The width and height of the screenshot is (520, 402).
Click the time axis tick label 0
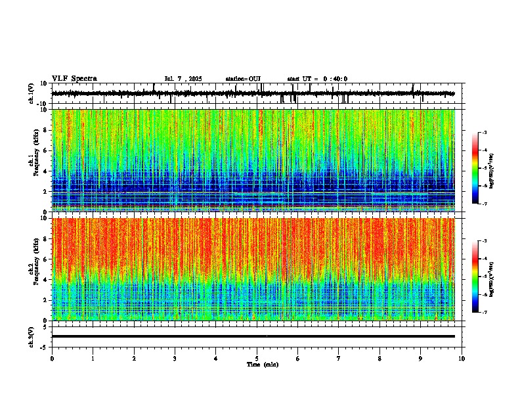pyautogui.click(x=52, y=359)
